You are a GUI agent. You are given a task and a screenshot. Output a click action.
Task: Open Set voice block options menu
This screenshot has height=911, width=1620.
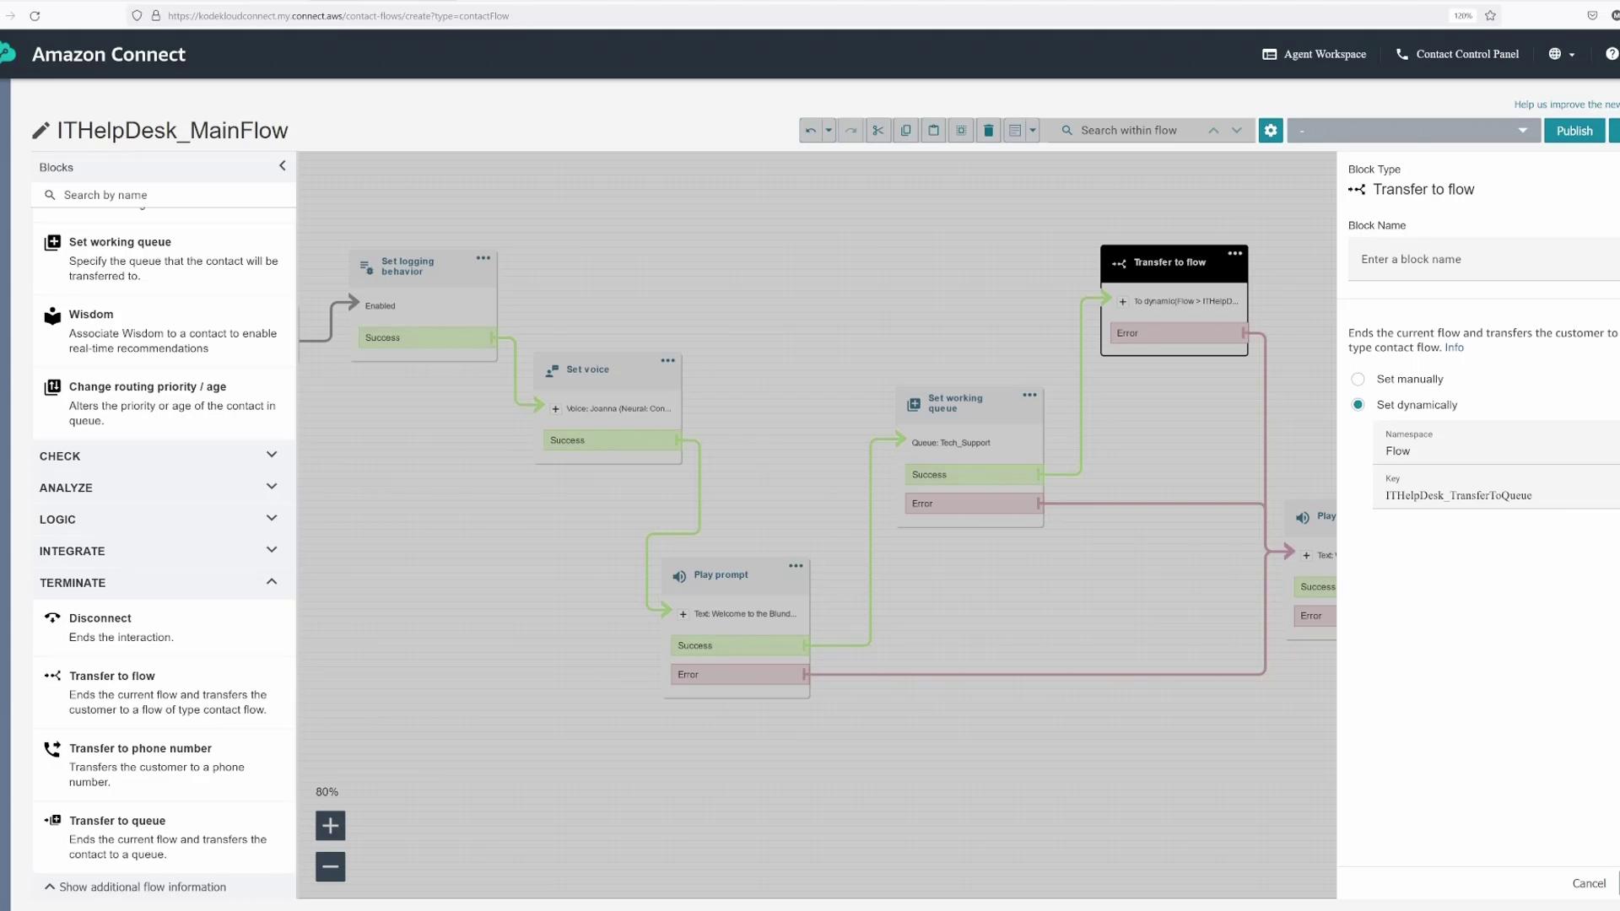[x=667, y=361]
